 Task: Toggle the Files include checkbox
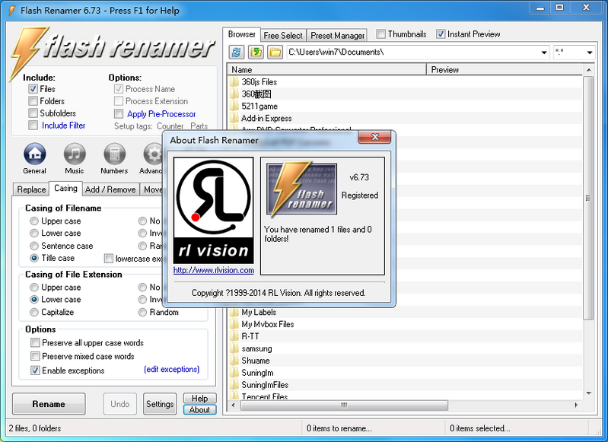[x=33, y=89]
